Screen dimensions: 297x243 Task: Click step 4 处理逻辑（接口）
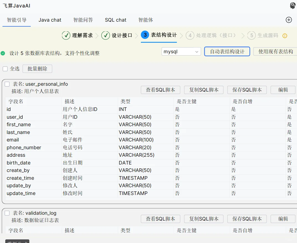[211, 36]
